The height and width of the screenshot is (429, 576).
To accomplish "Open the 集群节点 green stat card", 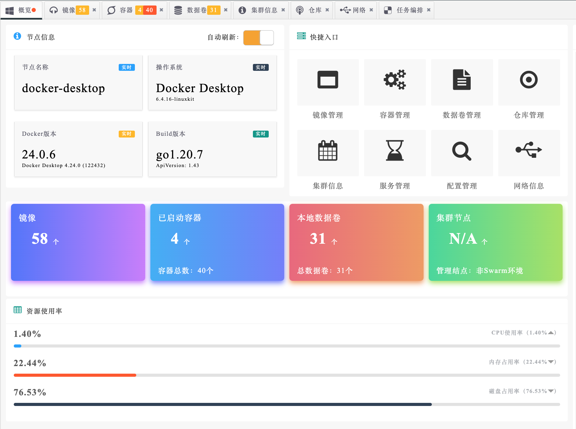I will click(x=495, y=242).
